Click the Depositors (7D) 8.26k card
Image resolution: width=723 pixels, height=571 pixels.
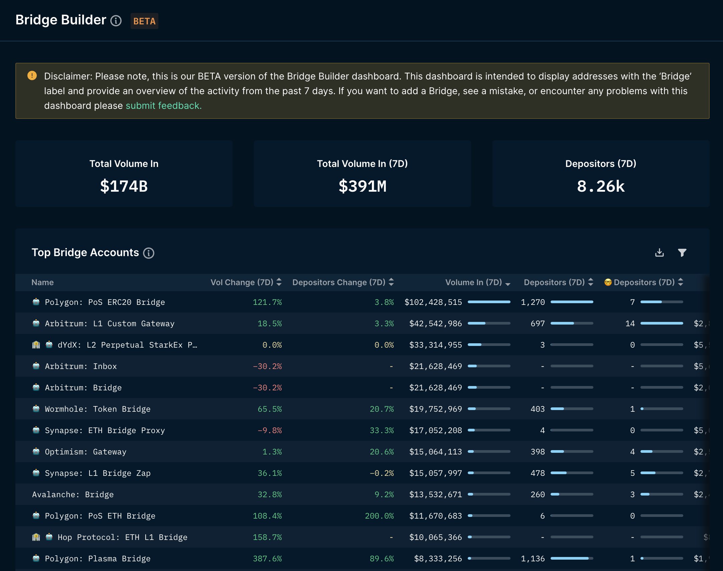pyautogui.click(x=601, y=174)
